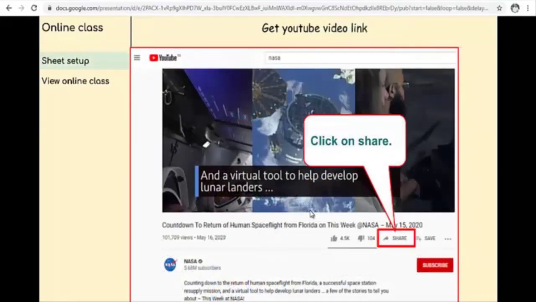Click the browser forward arrow

pyautogui.click(x=21, y=8)
